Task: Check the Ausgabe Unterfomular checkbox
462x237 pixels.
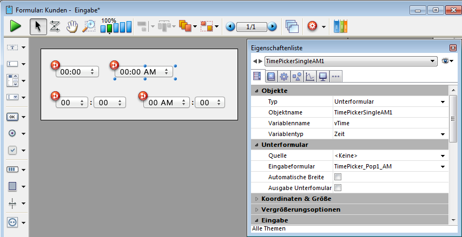Action: point(338,188)
